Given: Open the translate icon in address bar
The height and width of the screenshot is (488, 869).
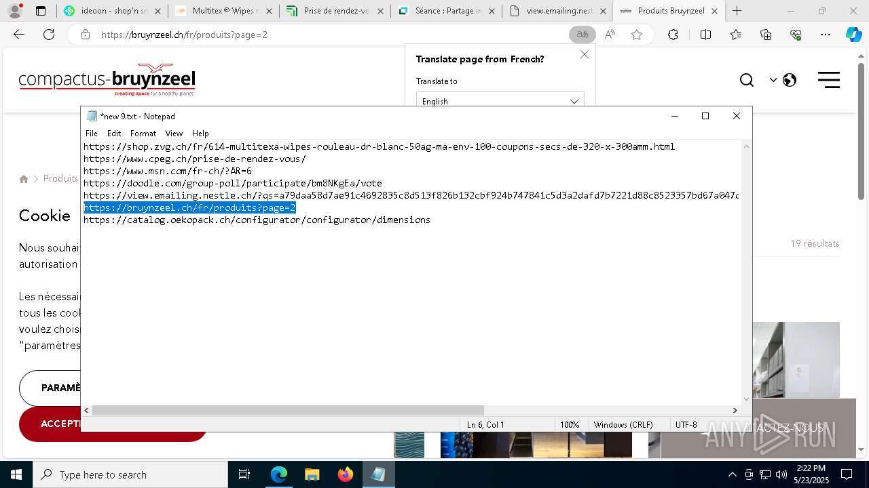Looking at the screenshot, I should click(582, 35).
